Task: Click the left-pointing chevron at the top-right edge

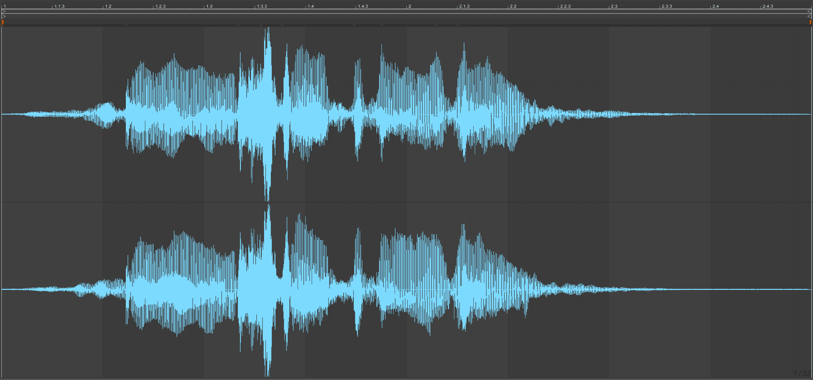Action: 809,11
